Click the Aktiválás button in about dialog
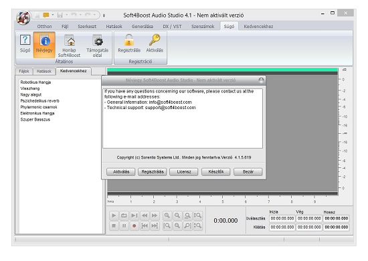The height and width of the screenshot is (261, 368). coord(121,172)
